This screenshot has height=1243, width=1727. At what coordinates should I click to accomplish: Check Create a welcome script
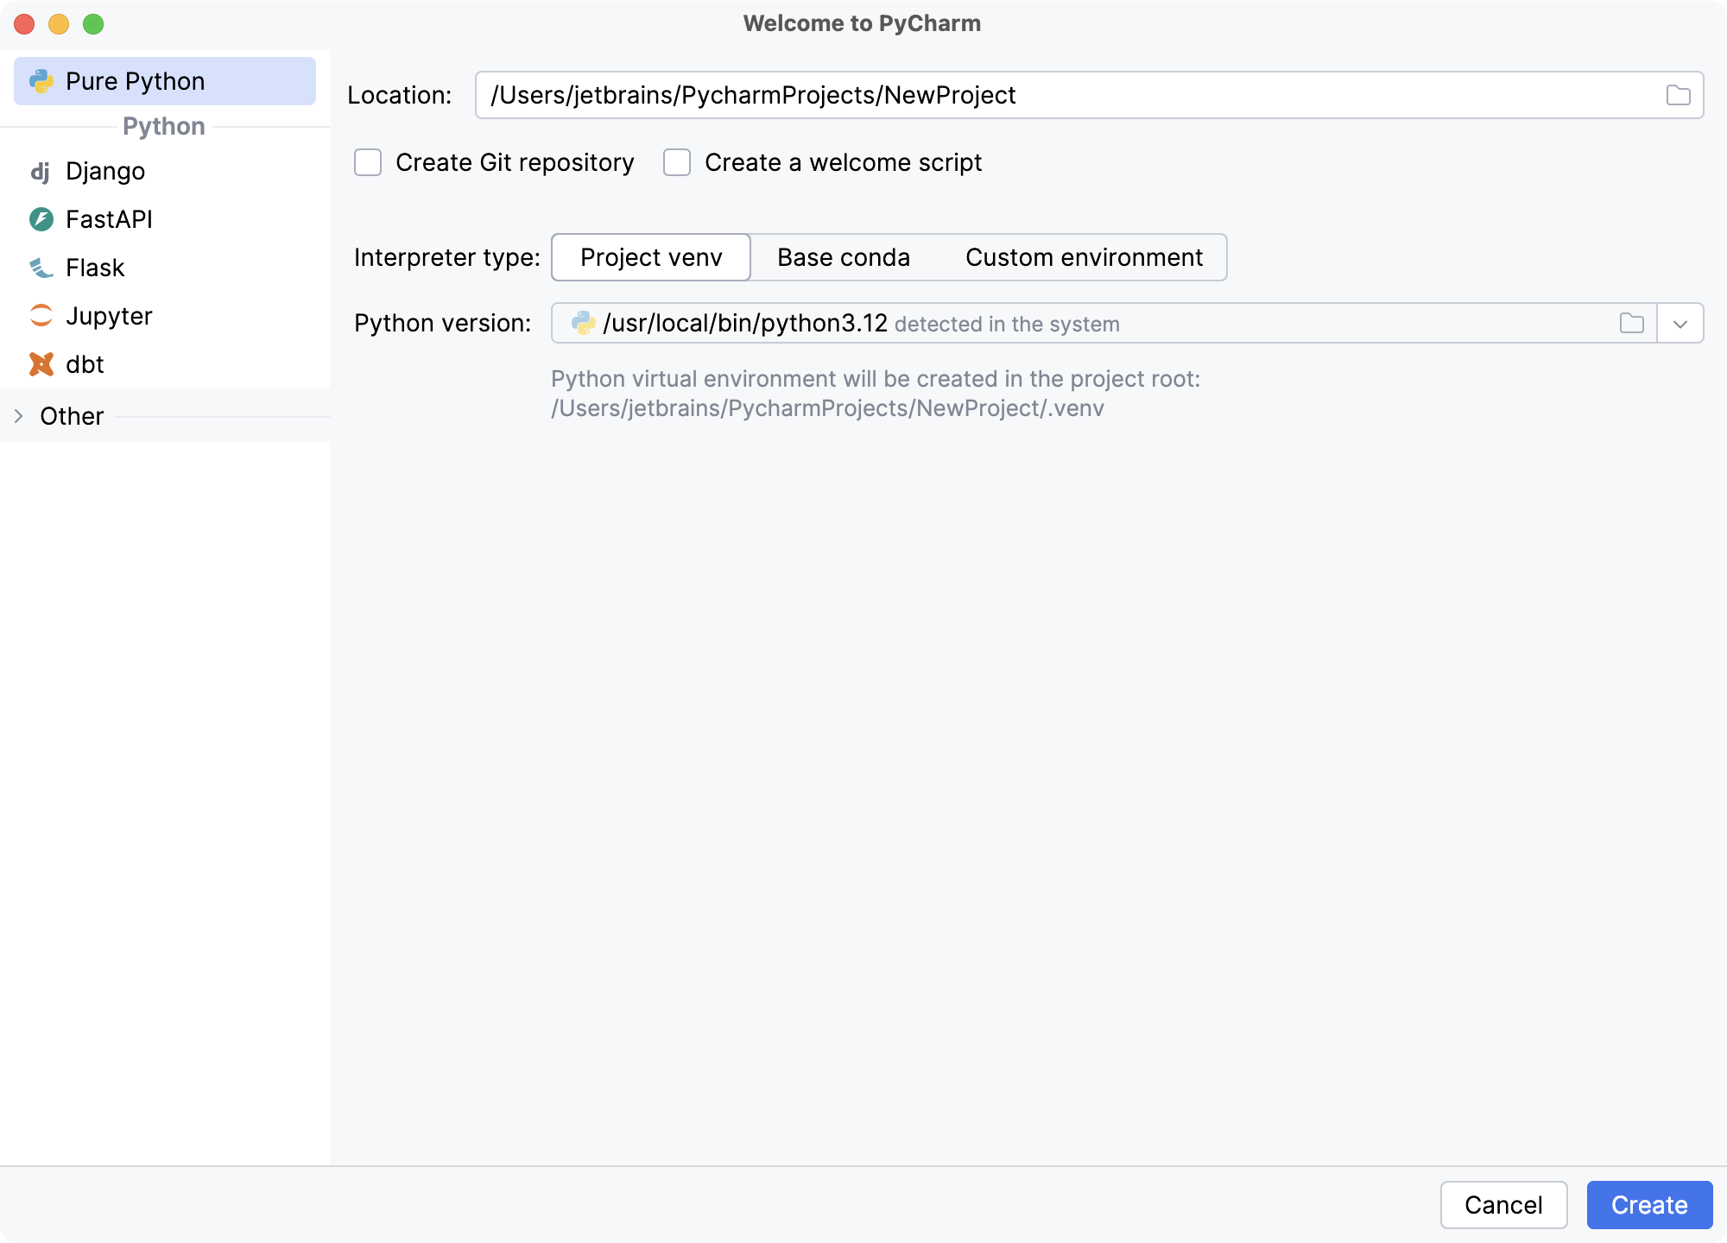click(675, 162)
